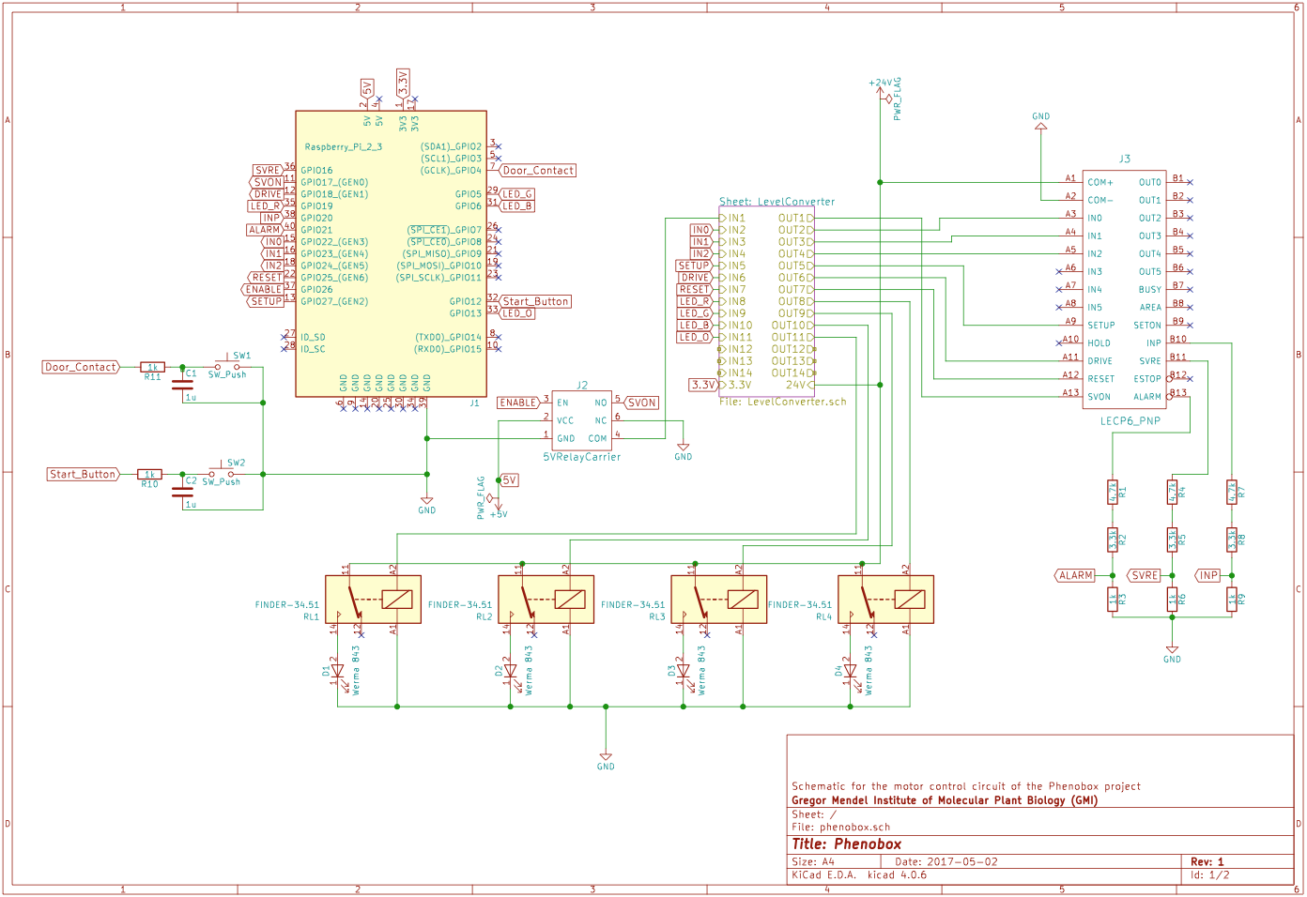Click the +5V power symbol

tap(499, 509)
